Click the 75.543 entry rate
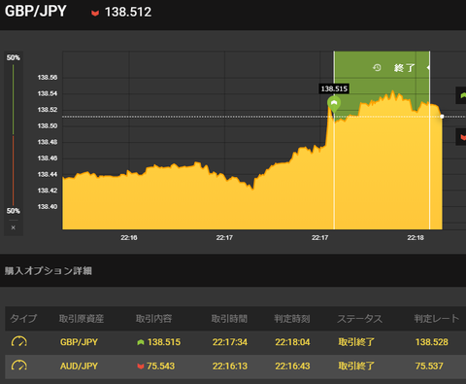 (x=160, y=367)
